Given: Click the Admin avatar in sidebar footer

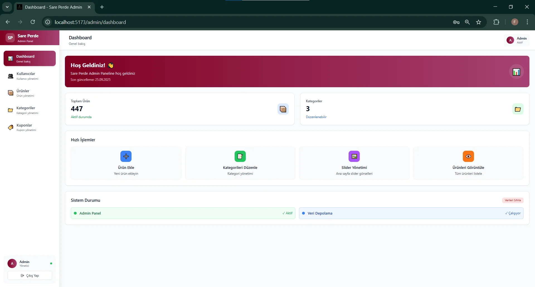Looking at the screenshot, I should (12, 264).
